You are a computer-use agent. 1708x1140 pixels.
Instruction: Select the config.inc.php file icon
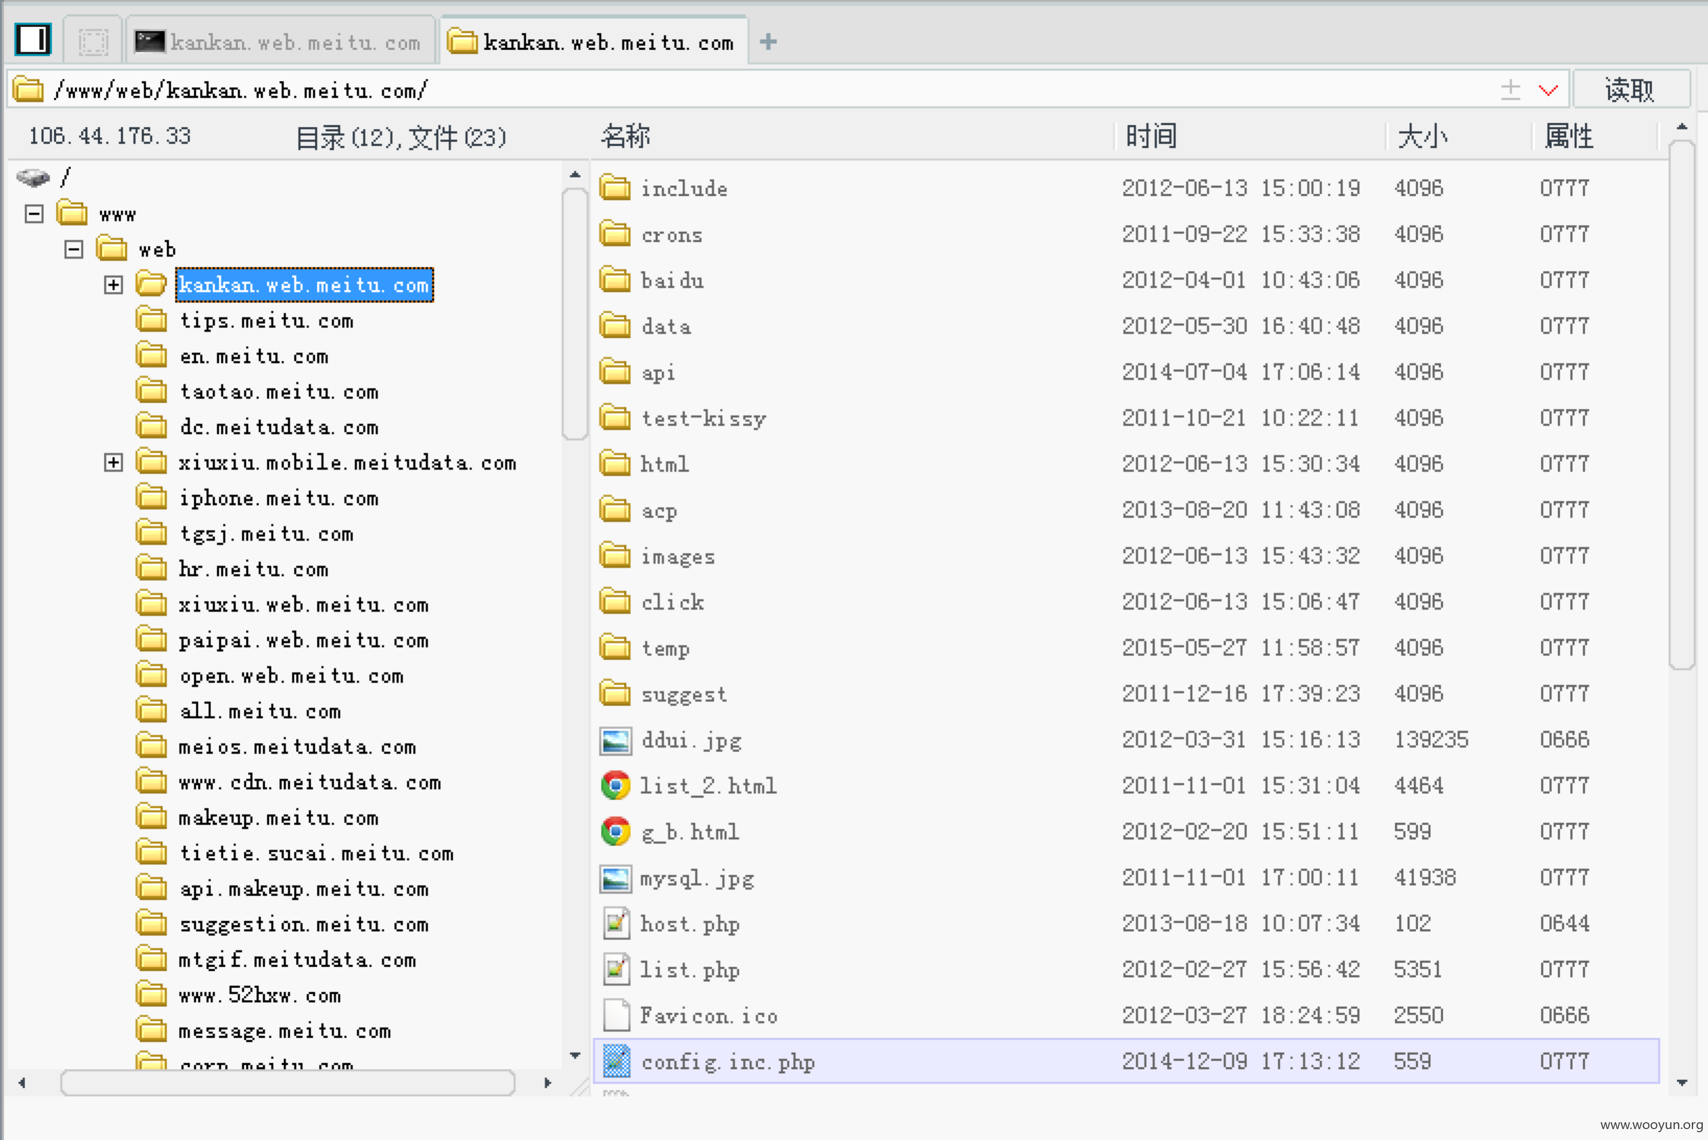point(616,1062)
